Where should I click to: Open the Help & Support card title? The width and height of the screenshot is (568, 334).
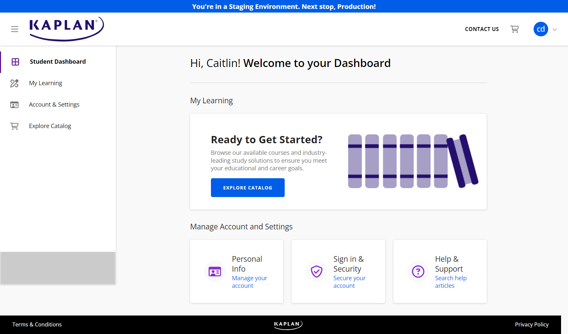pos(449,264)
